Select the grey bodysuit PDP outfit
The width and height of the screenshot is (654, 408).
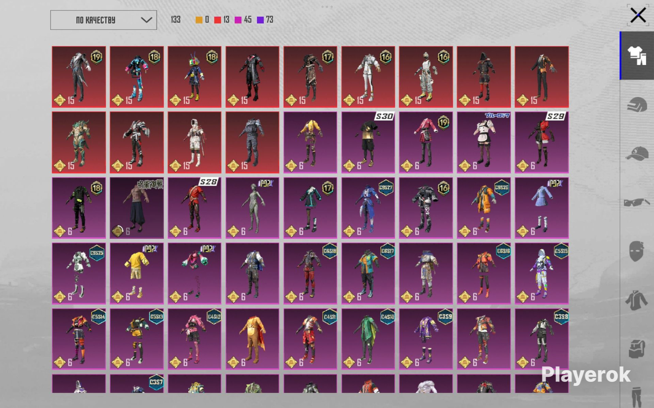tap(253, 208)
